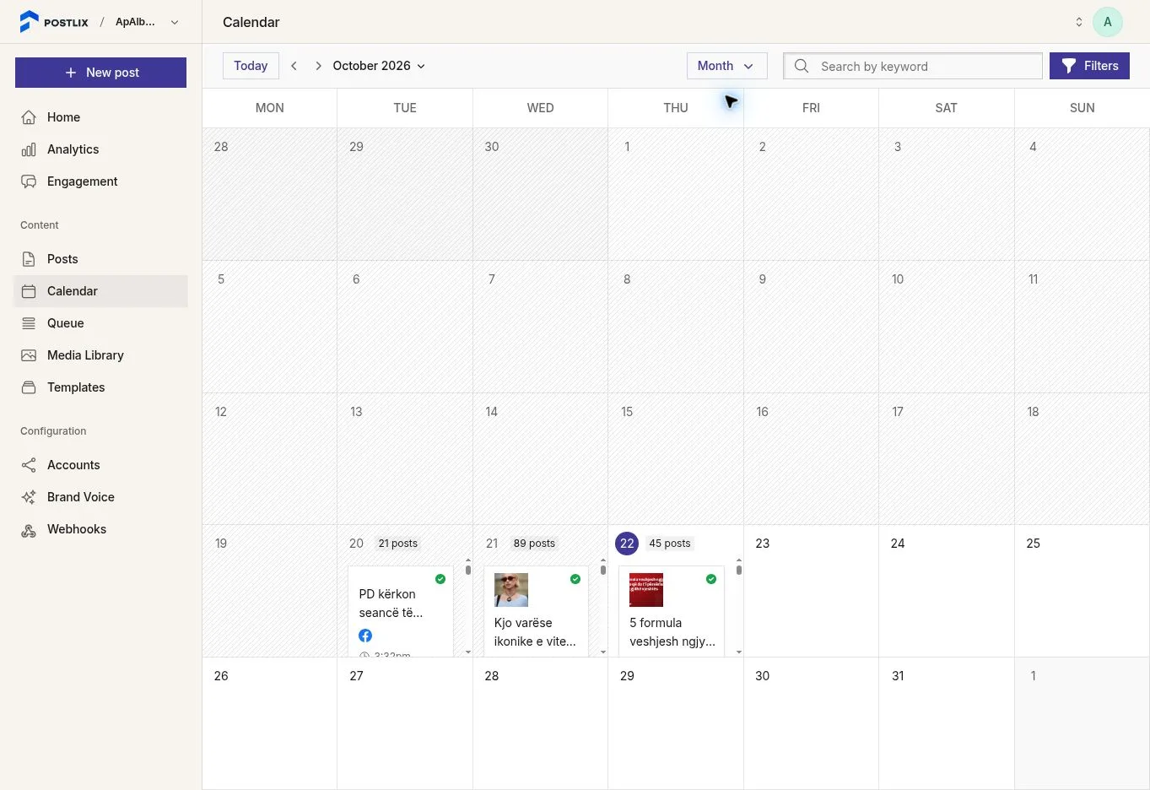Click the green check on the Kjo varëse post
The image size is (1150, 790).
[x=575, y=579]
